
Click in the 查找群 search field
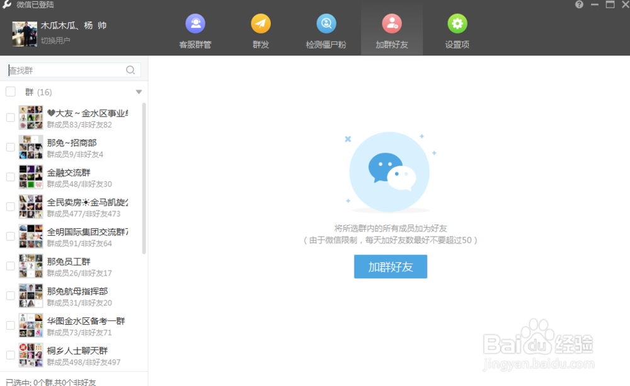point(74,70)
